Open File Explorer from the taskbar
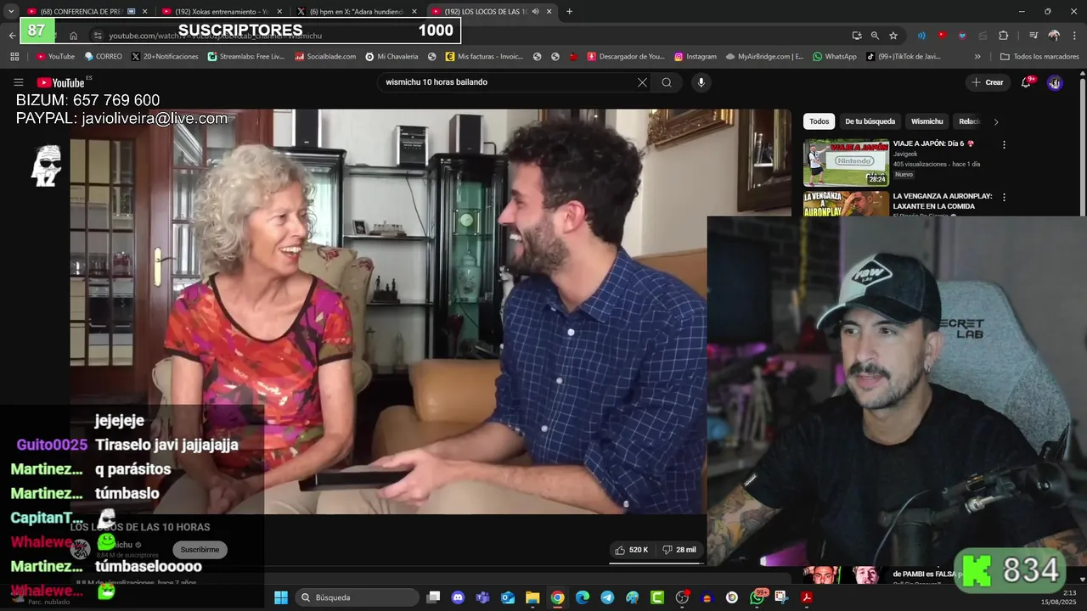The width and height of the screenshot is (1087, 611). pos(532,597)
